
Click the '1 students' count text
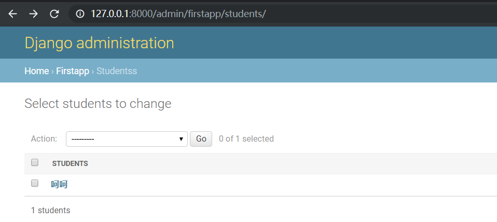point(51,210)
